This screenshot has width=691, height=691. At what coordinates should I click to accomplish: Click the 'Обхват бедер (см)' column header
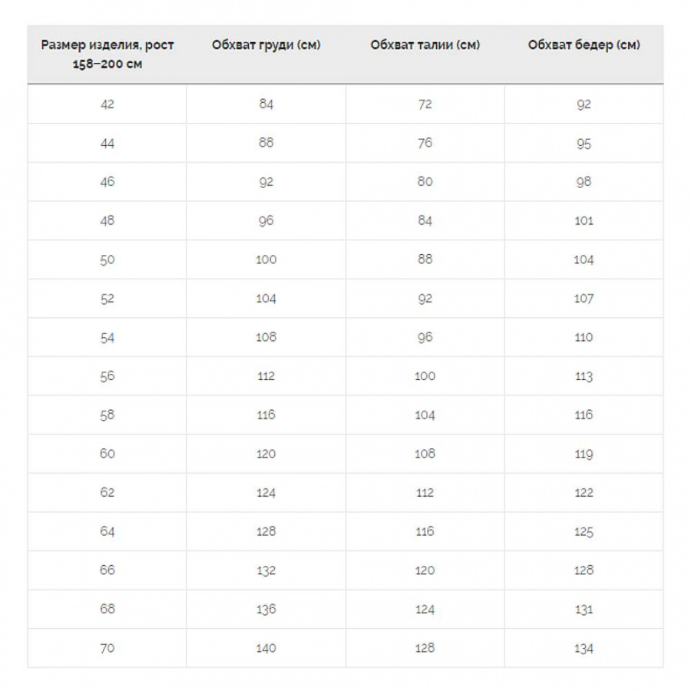tap(584, 45)
